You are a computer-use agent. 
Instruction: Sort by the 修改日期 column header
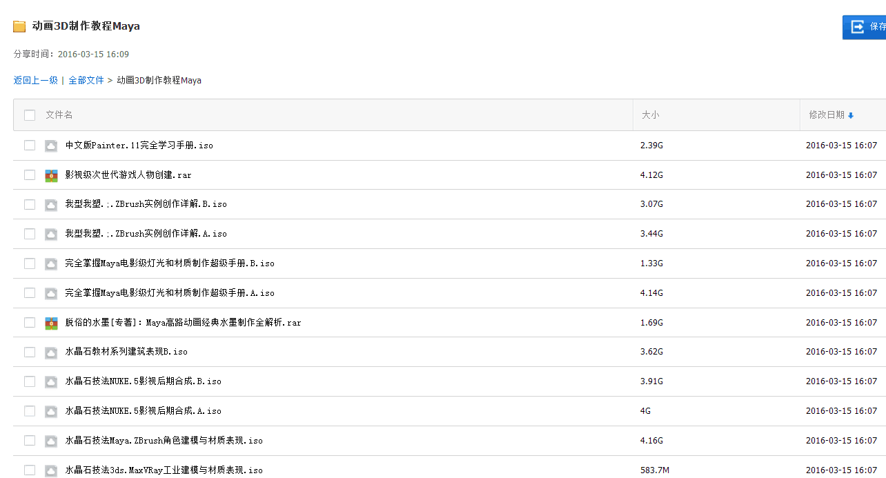pyautogui.click(x=827, y=115)
